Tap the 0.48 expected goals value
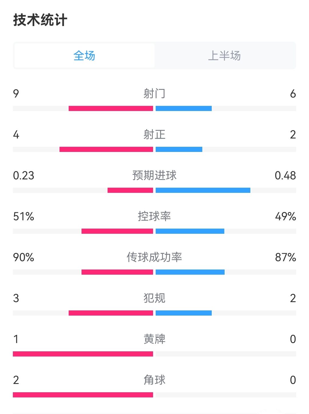Viewport: 309px width, 414px height. tap(285, 175)
